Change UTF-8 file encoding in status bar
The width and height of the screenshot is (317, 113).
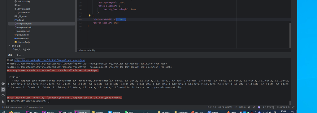pos(242,107)
